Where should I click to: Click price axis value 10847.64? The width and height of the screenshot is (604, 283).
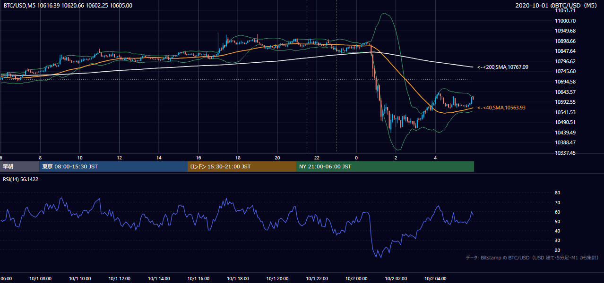(x=566, y=51)
